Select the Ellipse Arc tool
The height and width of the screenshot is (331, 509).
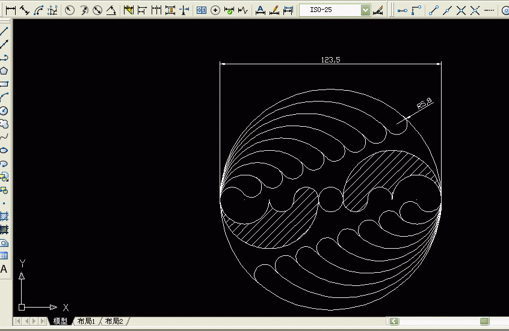pyautogui.click(x=4, y=164)
